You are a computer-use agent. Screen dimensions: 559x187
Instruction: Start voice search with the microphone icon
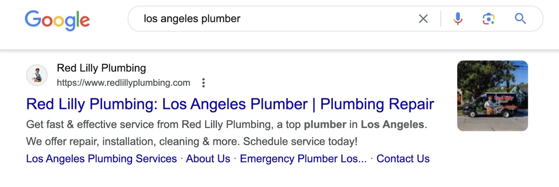pos(458,19)
